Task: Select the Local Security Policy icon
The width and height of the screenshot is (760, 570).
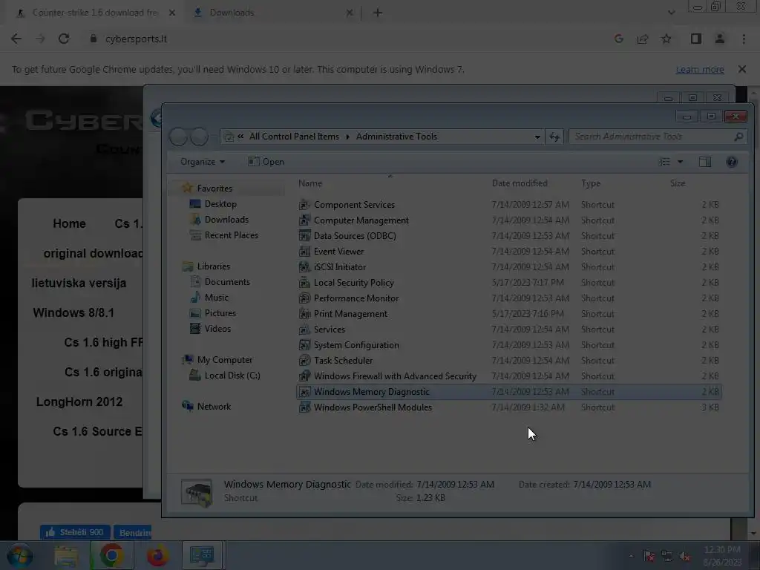Action: click(304, 283)
